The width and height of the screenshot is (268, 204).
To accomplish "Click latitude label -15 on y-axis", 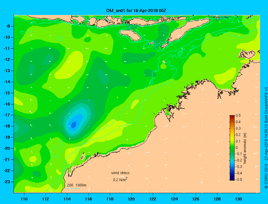I will (x=6, y=93).
